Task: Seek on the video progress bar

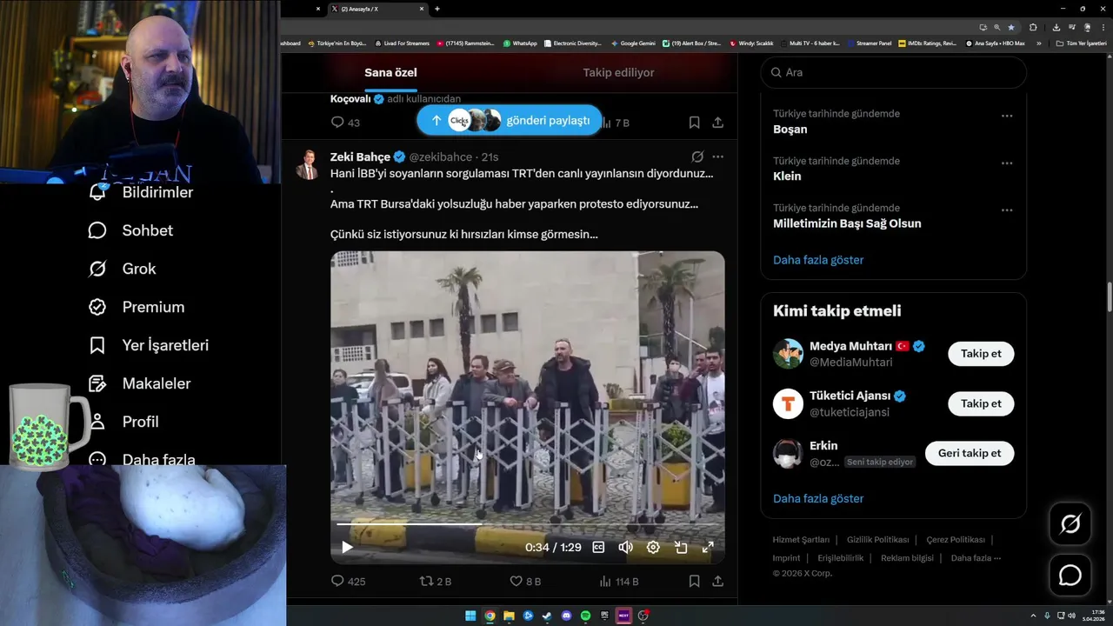Action: [x=527, y=524]
